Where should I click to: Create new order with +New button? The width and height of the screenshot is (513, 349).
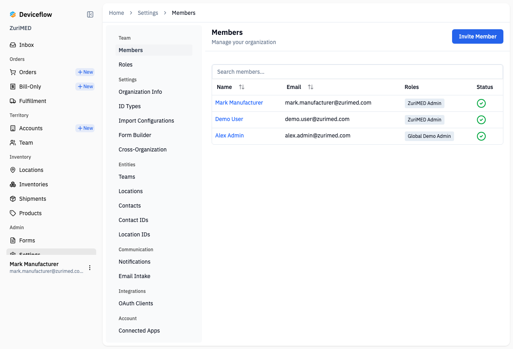[85, 72]
